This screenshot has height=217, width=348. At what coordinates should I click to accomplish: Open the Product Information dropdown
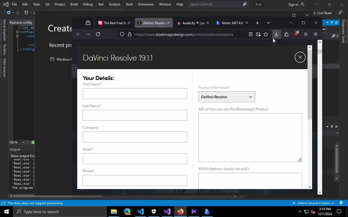click(x=227, y=97)
